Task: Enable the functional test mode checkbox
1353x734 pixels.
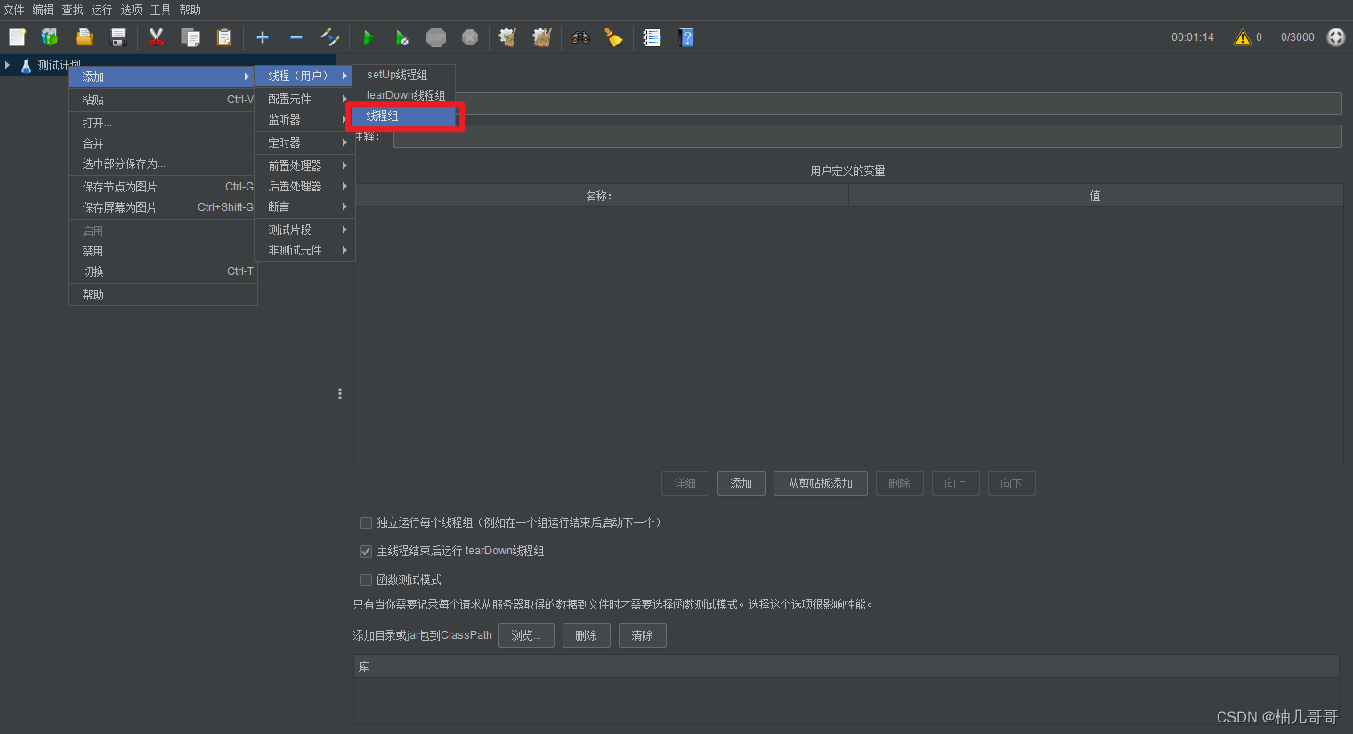Action: pos(366,580)
